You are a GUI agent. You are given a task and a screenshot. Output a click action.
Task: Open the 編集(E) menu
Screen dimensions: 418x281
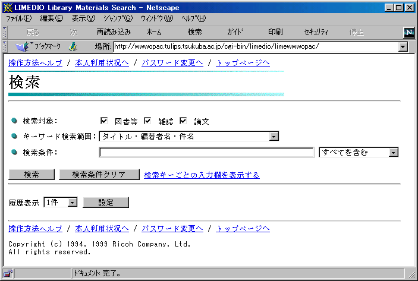pyautogui.click(x=52, y=18)
